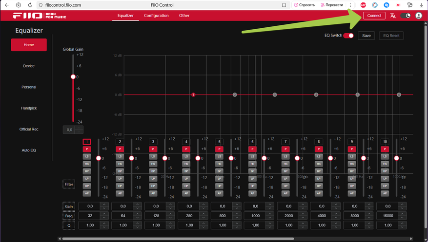Select band number 8 box
Image resolution: width=428 pixels, height=242 pixels.
pos(319,142)
